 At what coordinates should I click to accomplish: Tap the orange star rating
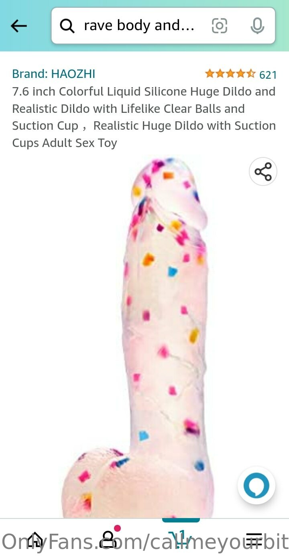(x=230, y=74)
